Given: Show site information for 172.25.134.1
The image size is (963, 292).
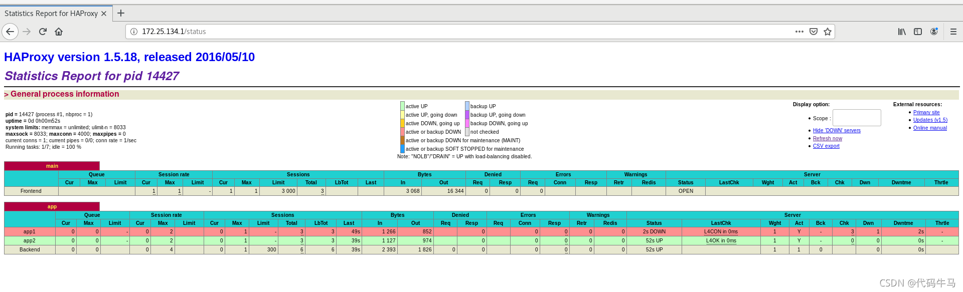Looking at the screenshot, I should point(134,32).
